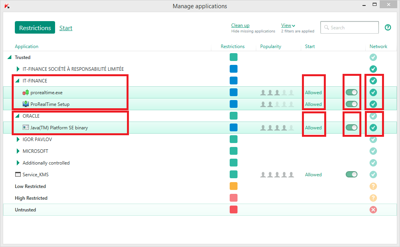Click the ProRealTime Setup installer icon
The height and width of the screenshot is (247, 400).
click(x=25, y=104)
